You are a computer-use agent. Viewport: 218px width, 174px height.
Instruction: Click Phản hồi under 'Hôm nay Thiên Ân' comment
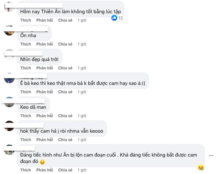pyautogui.click(x=45, y=20)
